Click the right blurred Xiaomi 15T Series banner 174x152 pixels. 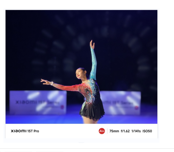point(121,103)
